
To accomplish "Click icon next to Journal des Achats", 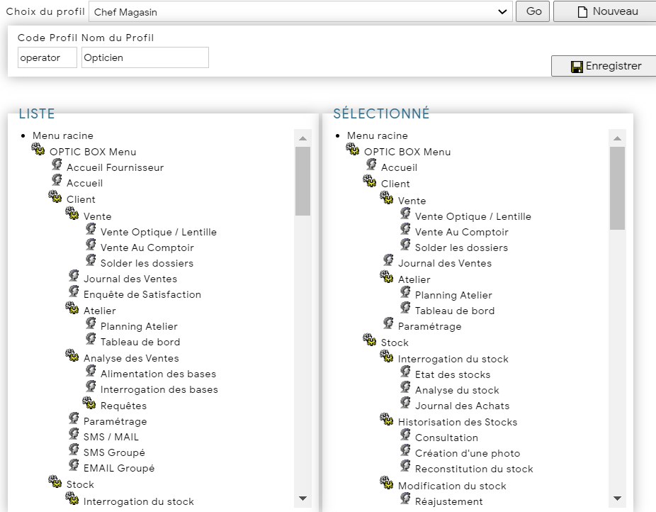I will 405,404.
